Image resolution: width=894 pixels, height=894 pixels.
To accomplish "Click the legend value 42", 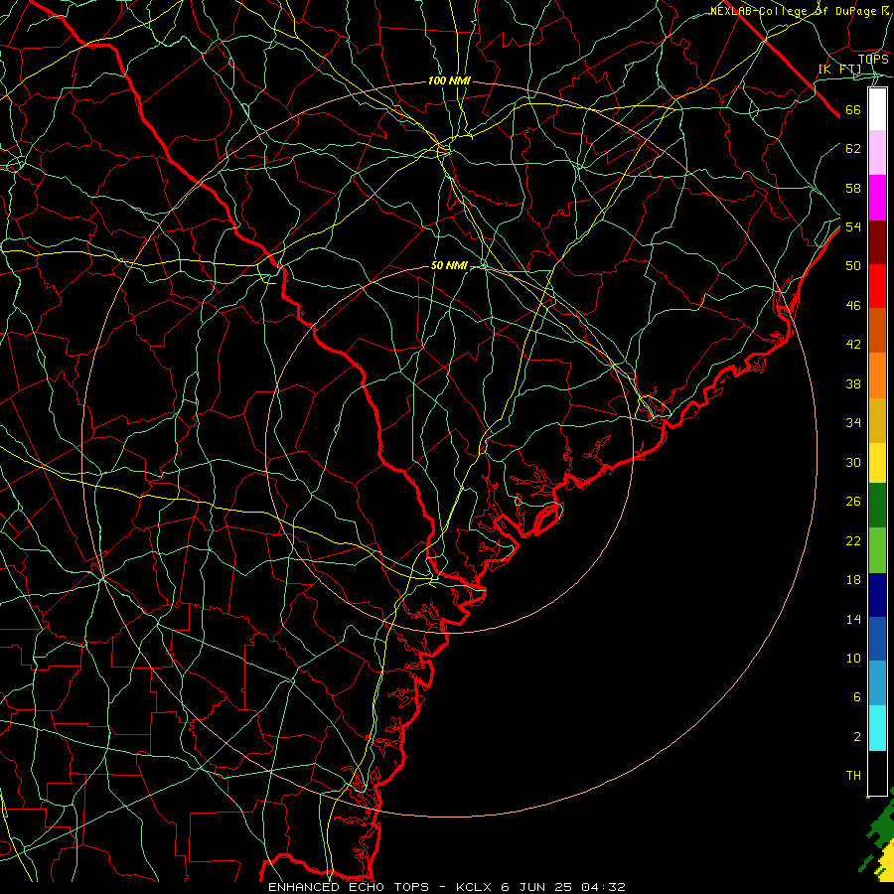I will pyautogui.click(x=853, y=344).
